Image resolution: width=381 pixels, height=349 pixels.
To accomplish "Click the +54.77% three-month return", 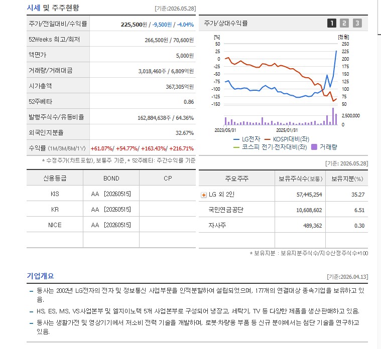I will coord(126,148).
